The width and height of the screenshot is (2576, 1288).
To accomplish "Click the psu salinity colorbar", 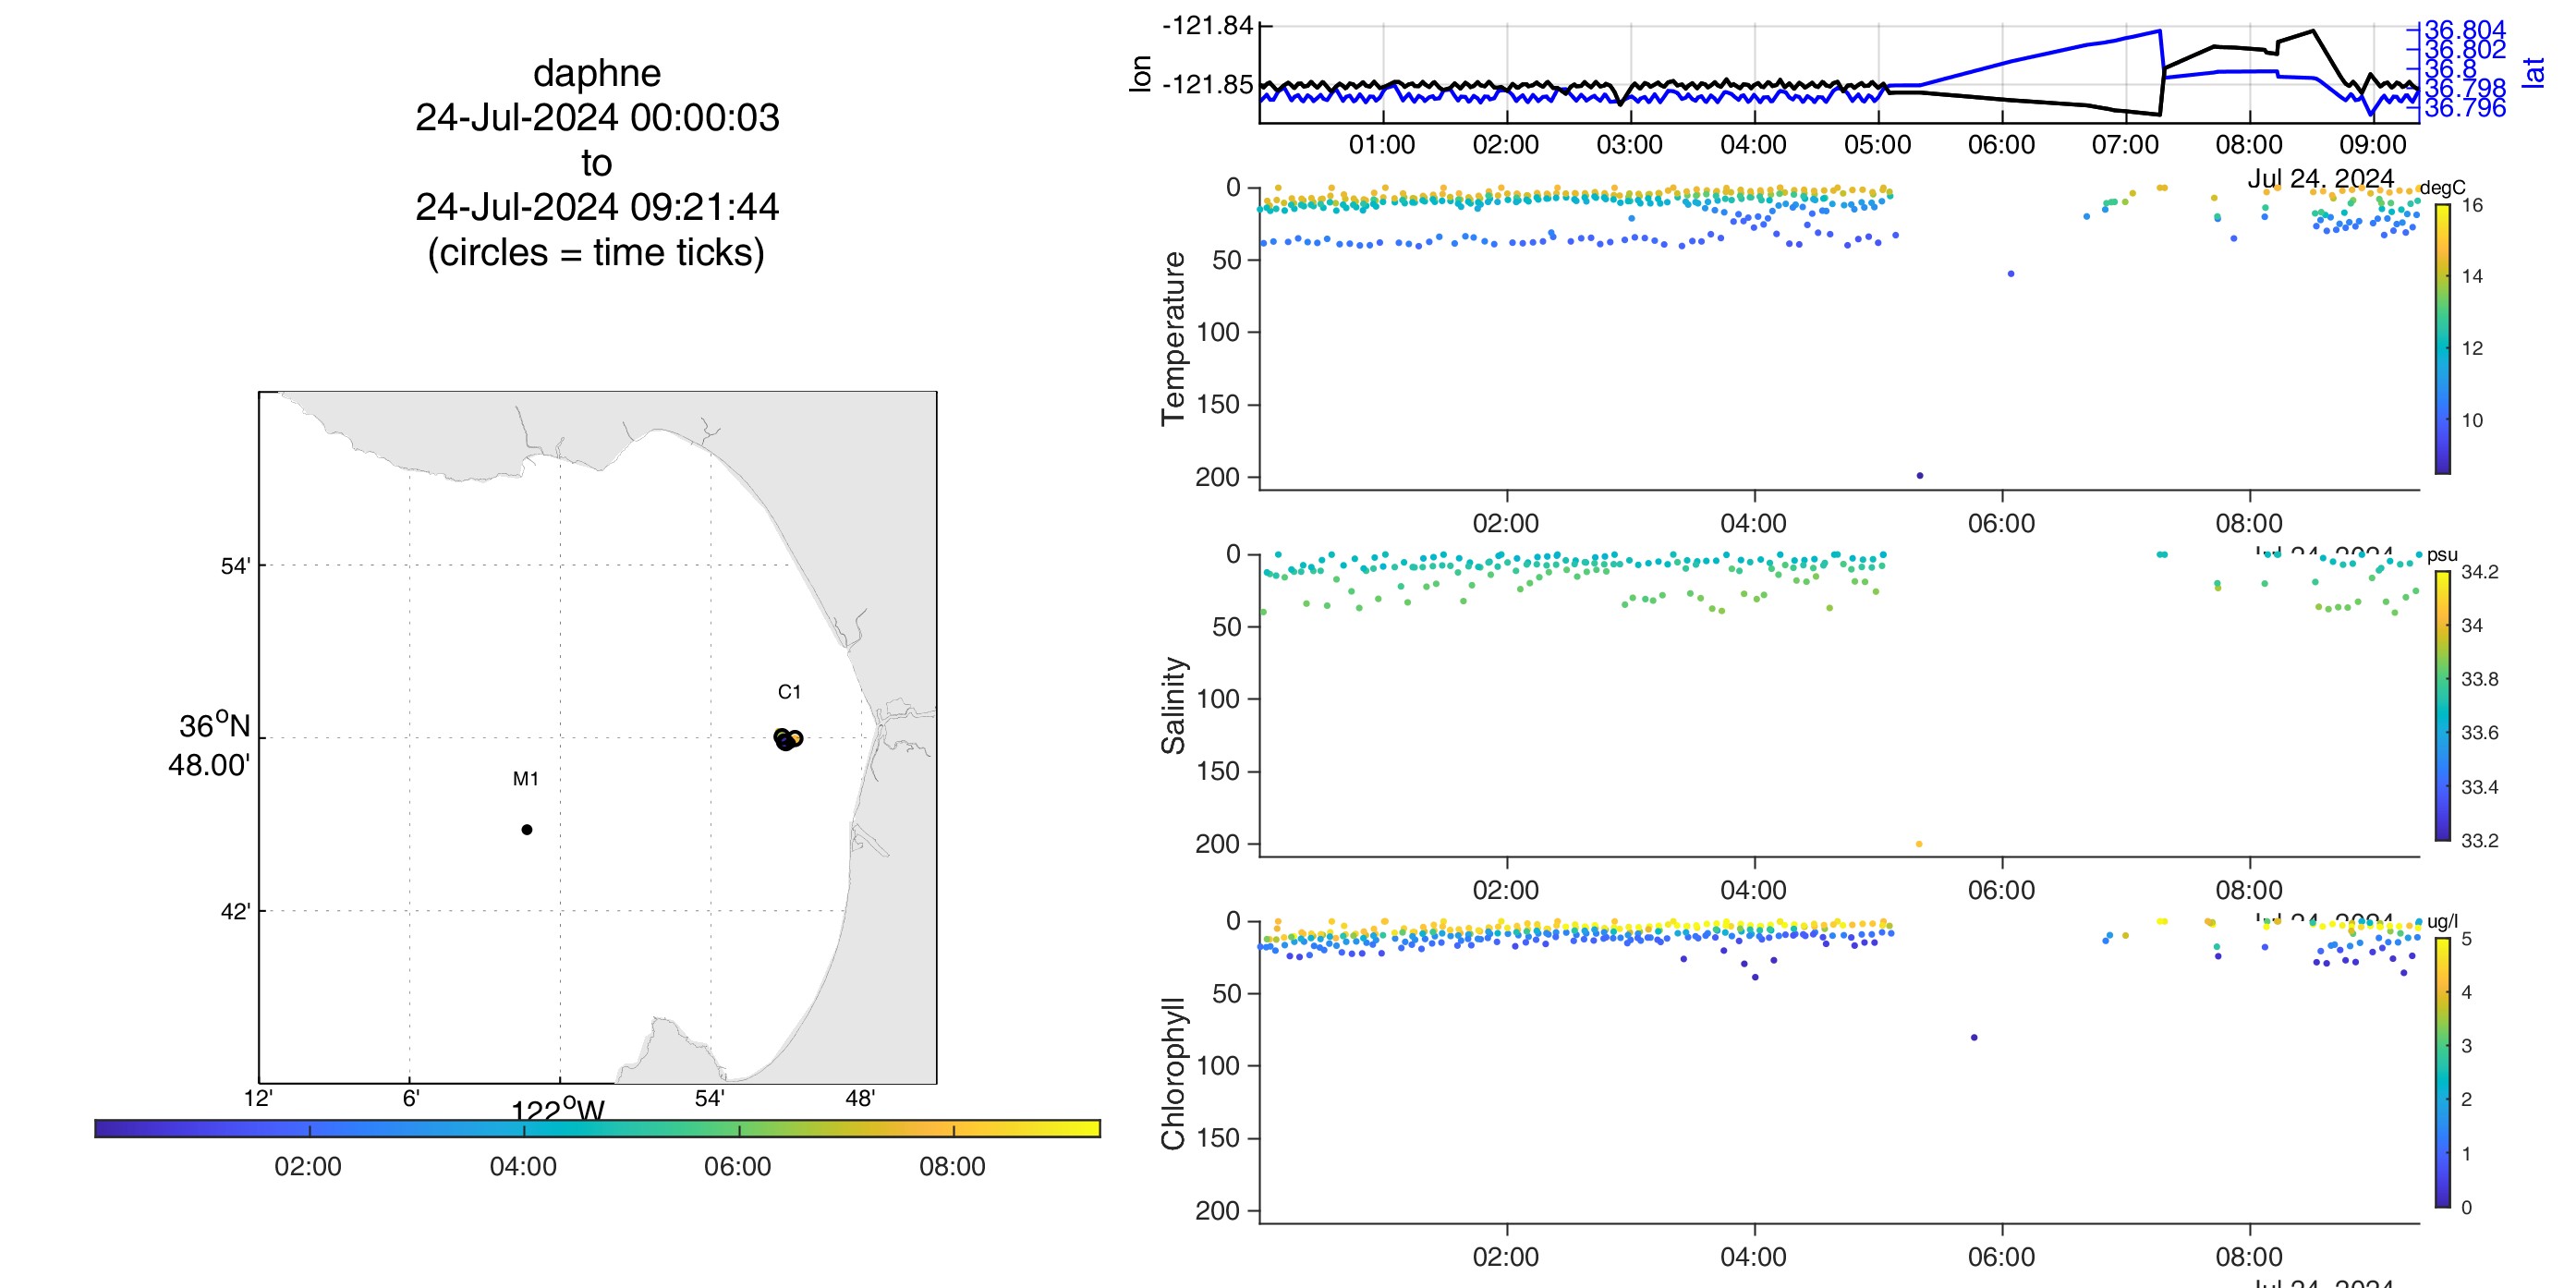I will click(x=2443, y=706).
